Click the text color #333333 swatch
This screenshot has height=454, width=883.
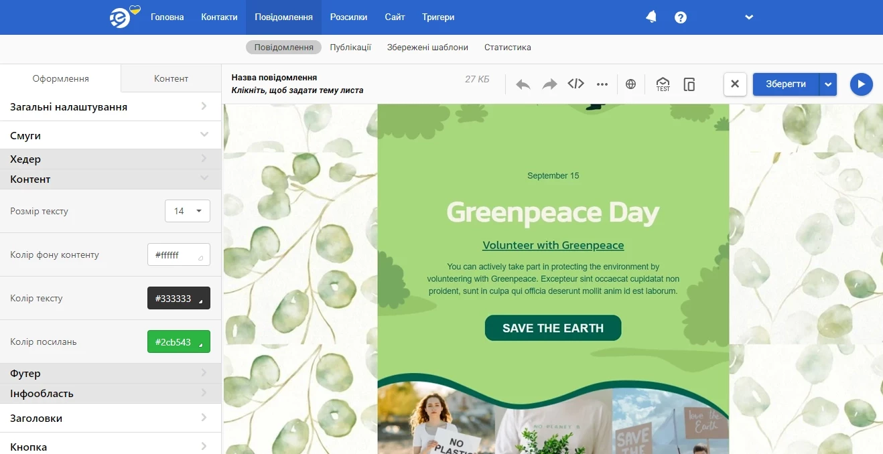pos(179,299)
